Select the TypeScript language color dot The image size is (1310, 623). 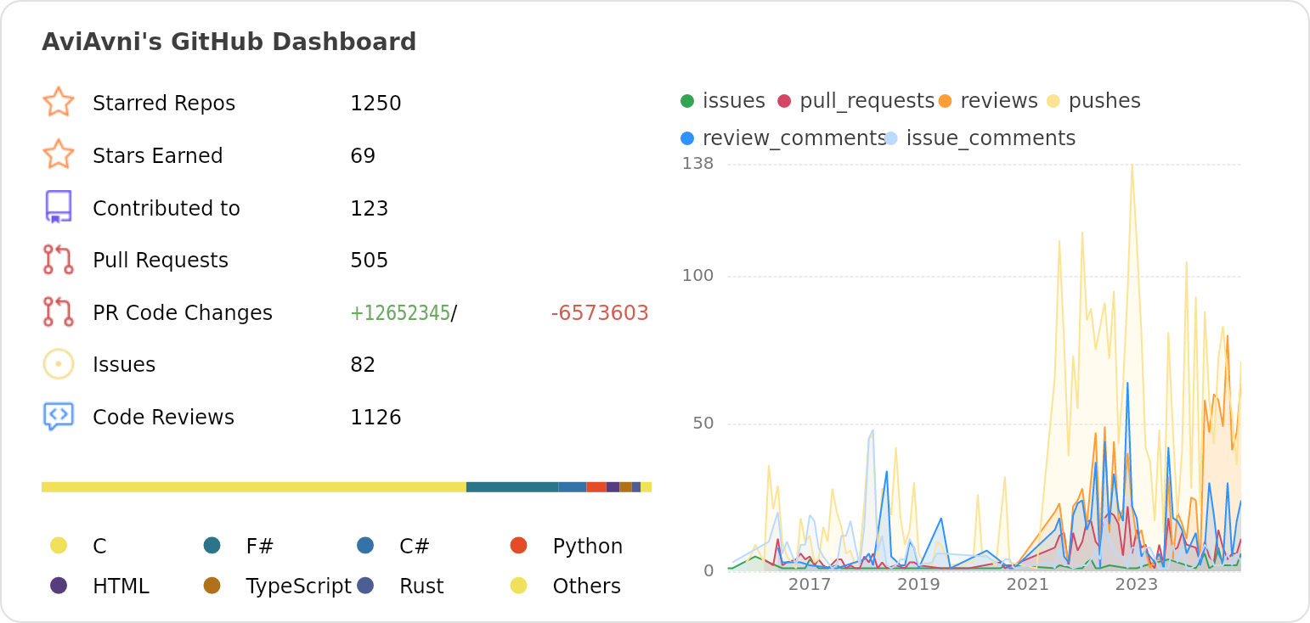(212, 585)
